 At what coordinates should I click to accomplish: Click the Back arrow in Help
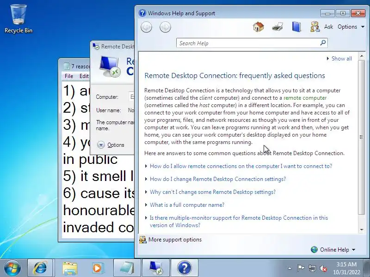pyautogui.click(x=146, y=27)
